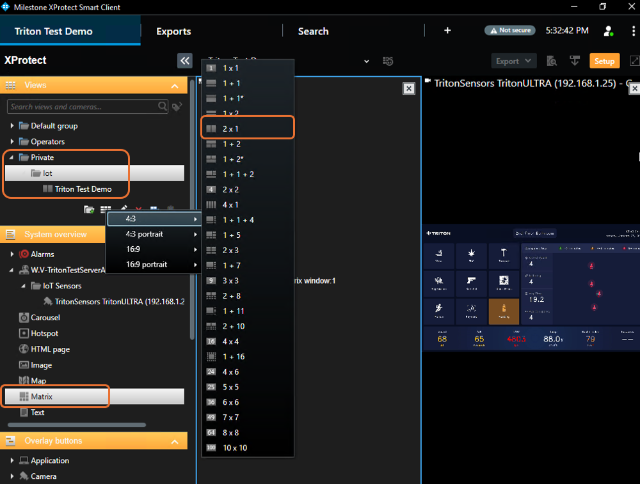Image resolution: width=640 pixels, height=484 pixels.
Task: Click the highlighted orange tile in the Triton dashboard
Action: coord(504,311)
